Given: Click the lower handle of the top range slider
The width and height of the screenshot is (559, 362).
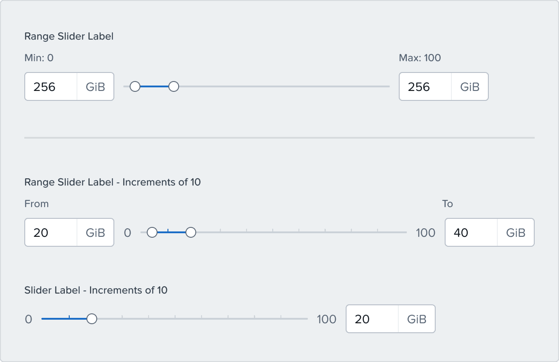Looking at the screenshot, I should [x=135, y=86].
